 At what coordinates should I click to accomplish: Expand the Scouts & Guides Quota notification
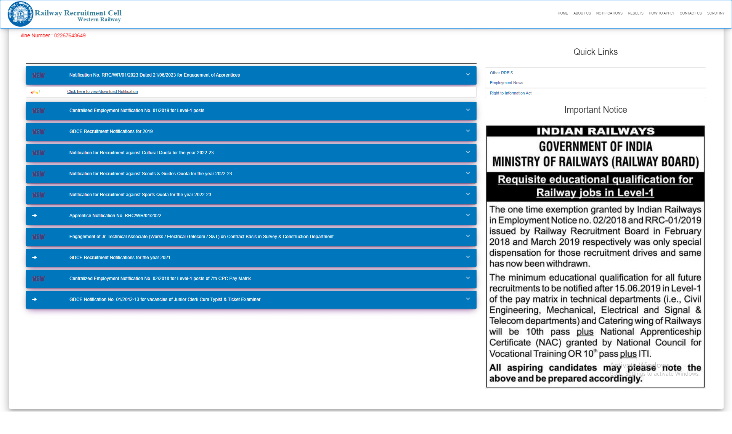468,173
